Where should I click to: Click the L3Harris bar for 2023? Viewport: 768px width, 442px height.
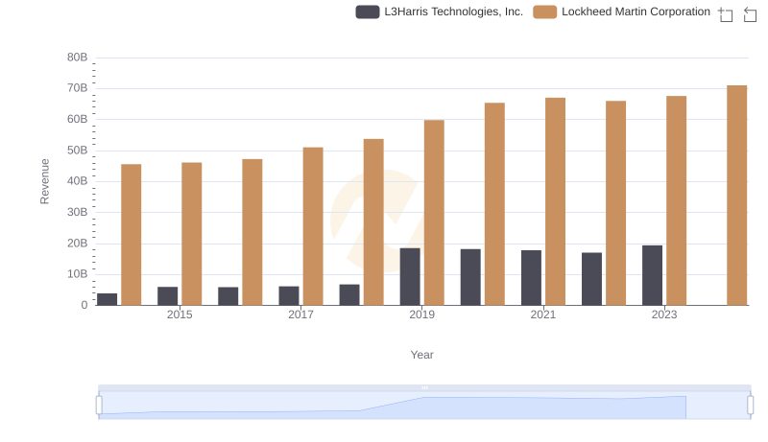tap(652, 275)
